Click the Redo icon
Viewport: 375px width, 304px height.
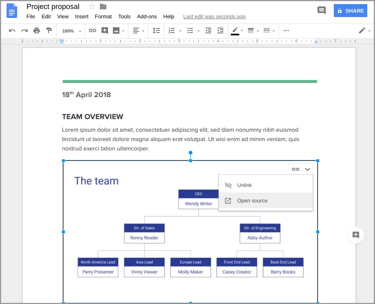[x=24, y=30]
